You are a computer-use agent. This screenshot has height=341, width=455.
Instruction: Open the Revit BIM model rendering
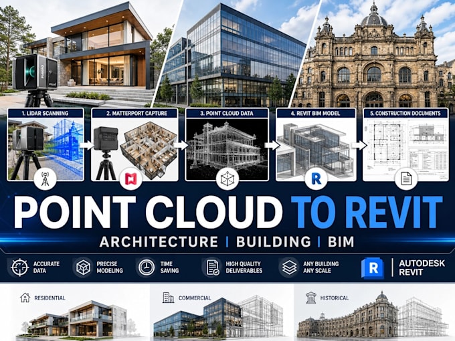(316, 149)
